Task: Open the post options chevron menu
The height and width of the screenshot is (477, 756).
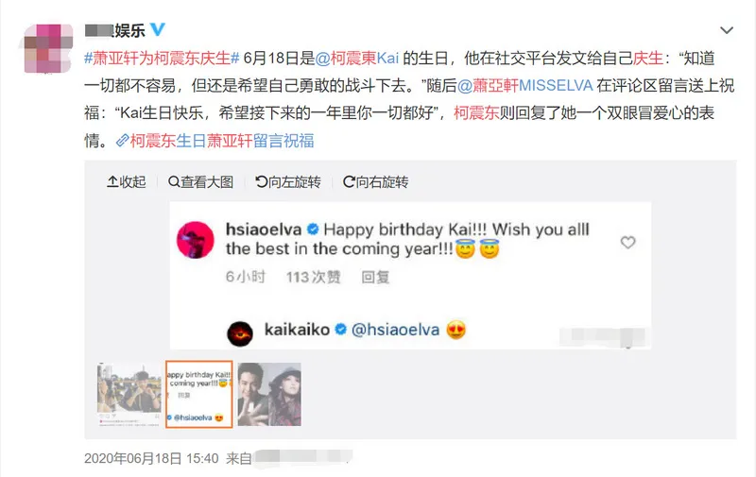Action: (x=727, y=30)
